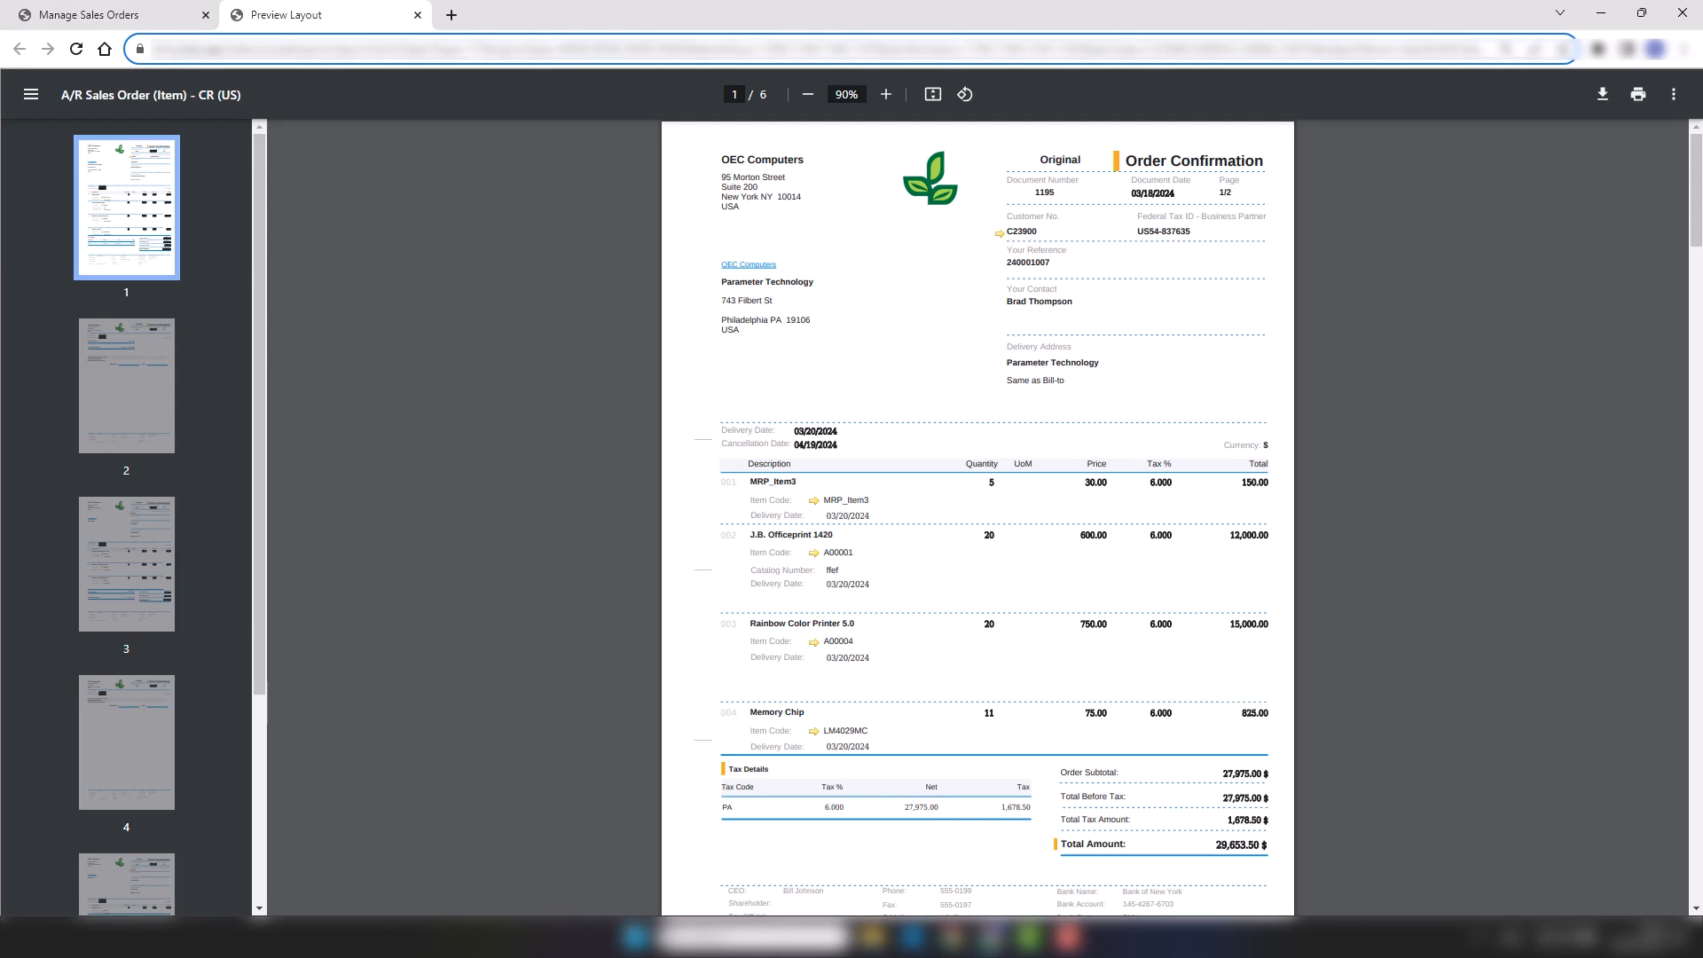Open the OEC Computers hyperlink
Viewport: 1703px width, 958px height.
click(x=749, y=264)
